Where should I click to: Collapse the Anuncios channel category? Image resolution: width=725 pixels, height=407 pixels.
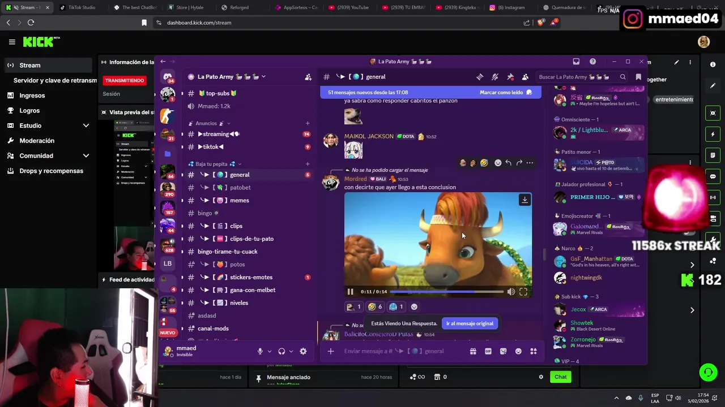click(x=212, y=123)
